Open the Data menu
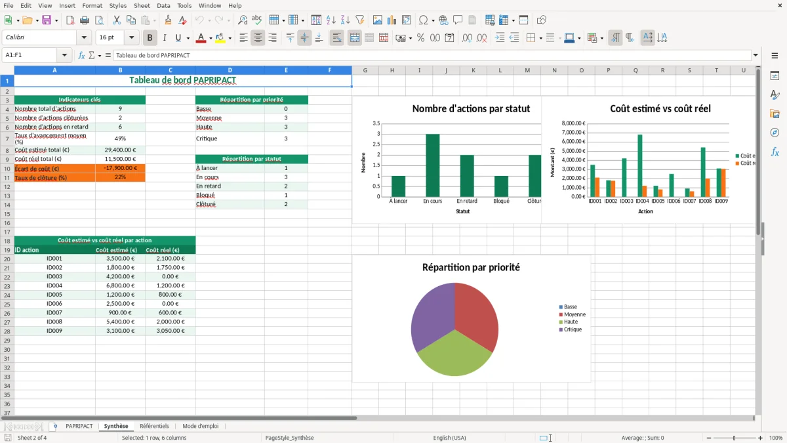Screen dimensions: 787x443 point(163,5)
